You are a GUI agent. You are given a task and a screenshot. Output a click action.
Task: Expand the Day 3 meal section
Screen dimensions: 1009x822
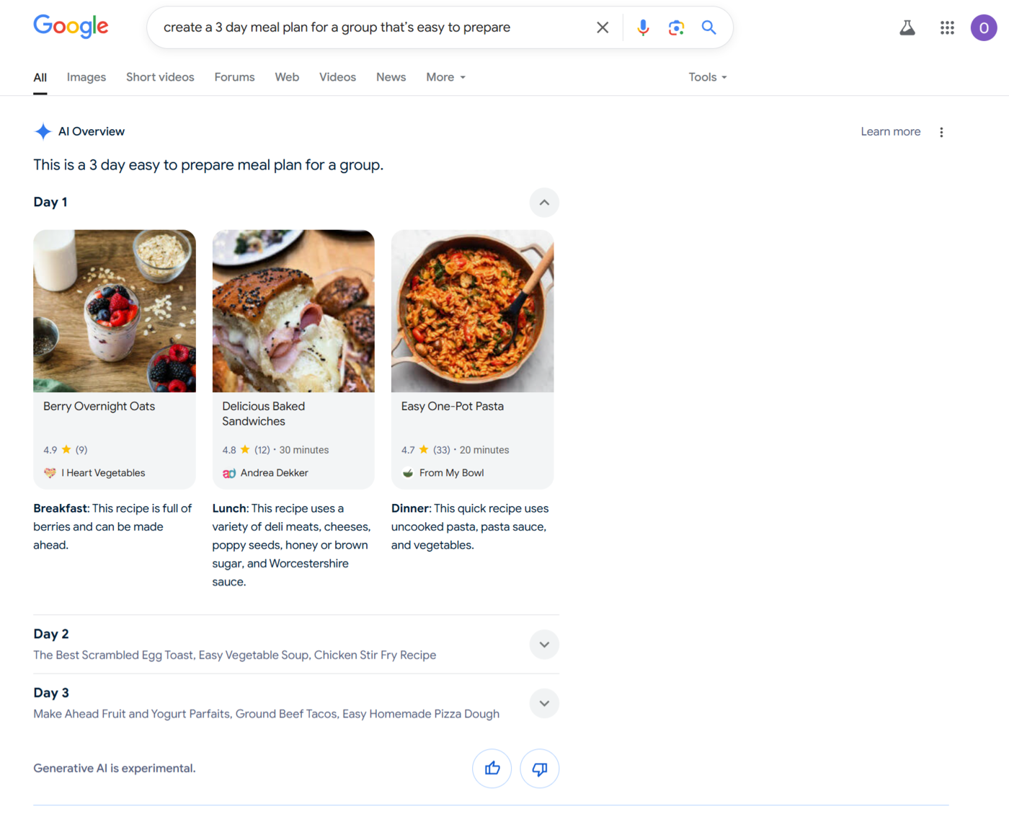tap(544, 704)
